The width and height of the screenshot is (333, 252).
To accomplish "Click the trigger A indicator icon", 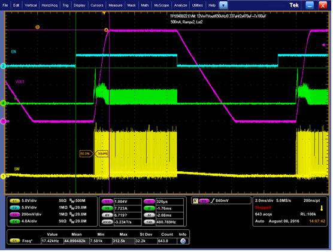I will point(195,201).
